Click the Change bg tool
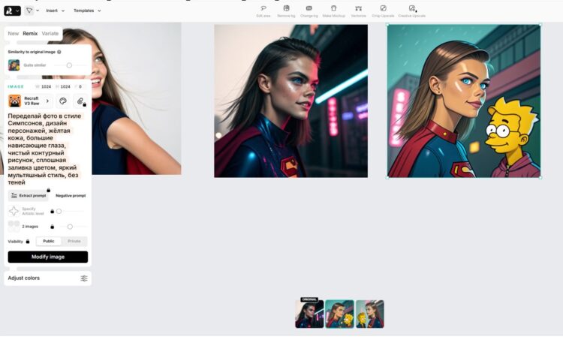 309,11
